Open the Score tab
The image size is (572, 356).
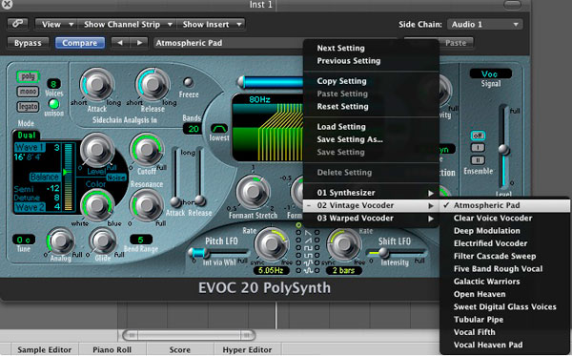point(179,349)
